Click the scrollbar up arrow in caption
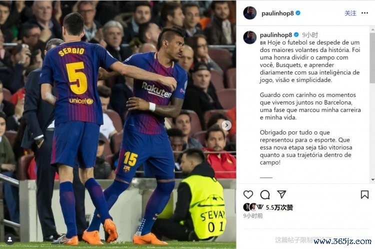Image resolution: width=375 pixels, height=249 pixels. (x=372, y=29)
